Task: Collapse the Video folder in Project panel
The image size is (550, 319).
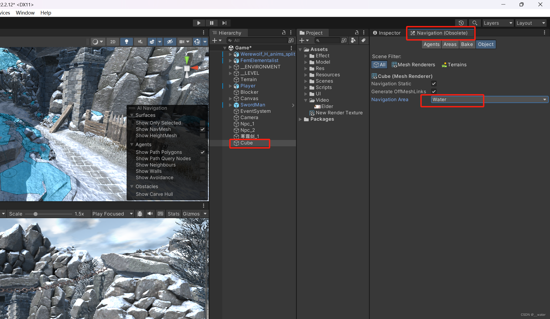Action: (306, 100)
